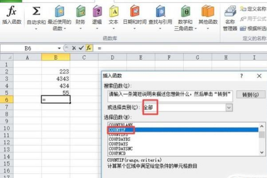
Task: Expand the Text (文本) dropdown arrow
Action: pos(113,28)
